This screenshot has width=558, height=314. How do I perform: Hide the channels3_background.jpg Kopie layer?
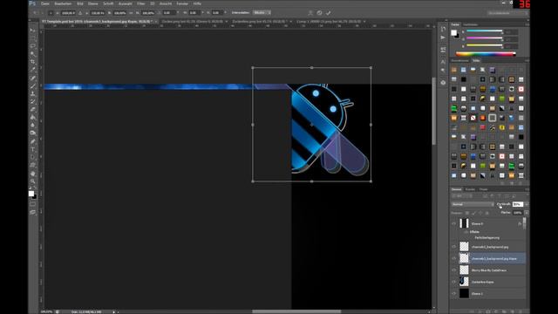click(x=453, y=258)
